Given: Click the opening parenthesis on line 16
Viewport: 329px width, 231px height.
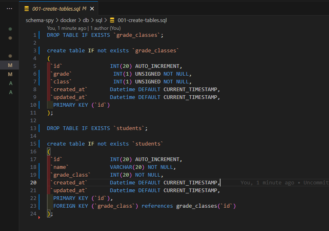Looking at the screenshot, I should (49, 151).
